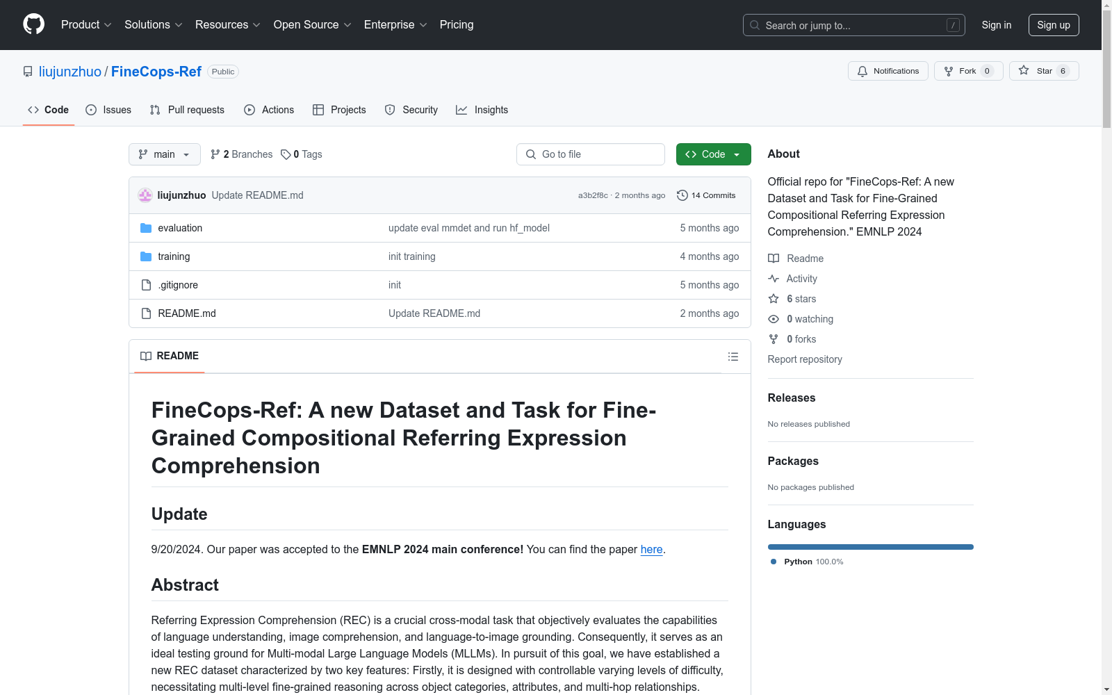Image resolution: width=1112 pixels, height=695 pixels.
Task: Expand the Enterprise menu
Action: (395, 24)
